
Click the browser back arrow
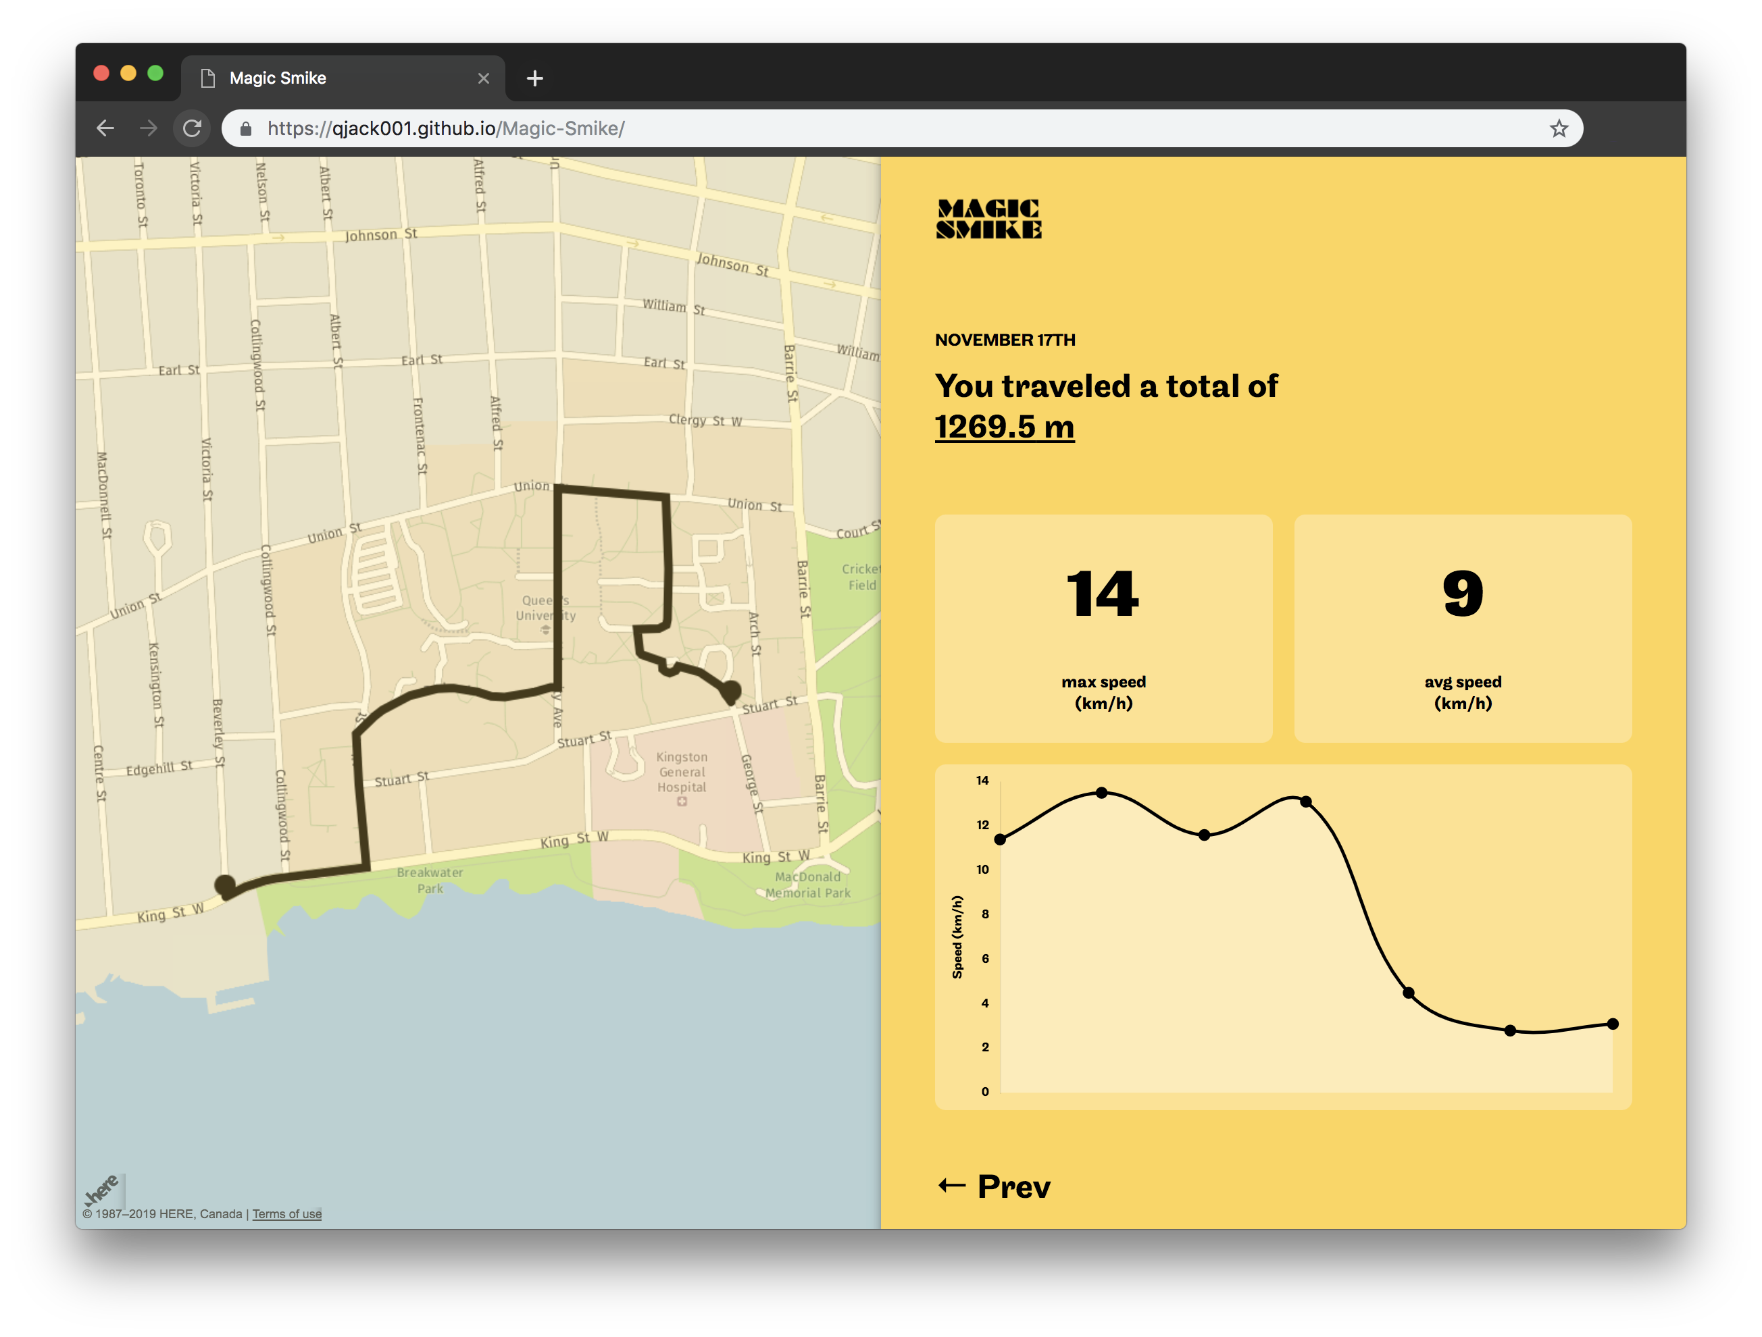pyautogui.click(x=105, y=128)
